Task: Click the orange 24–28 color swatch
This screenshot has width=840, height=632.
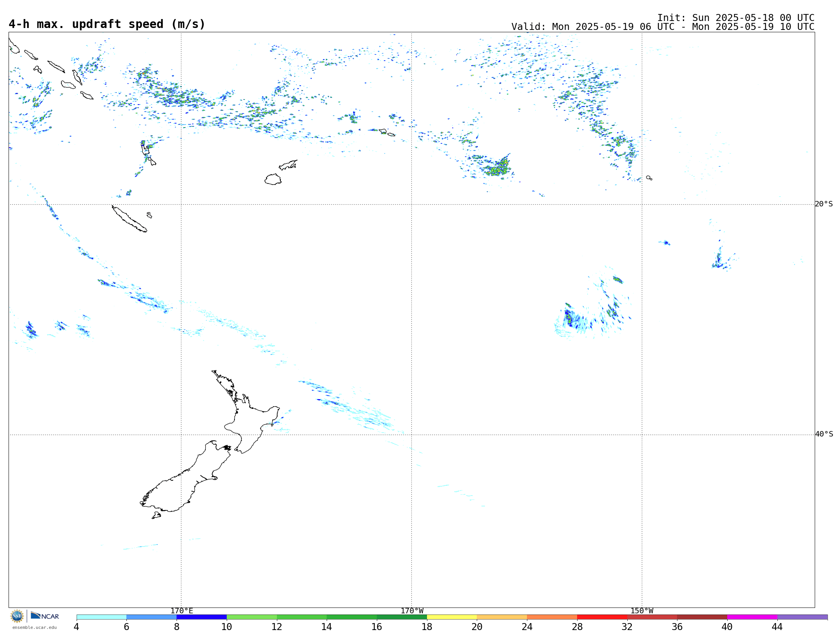Action: tap(552, 617)
